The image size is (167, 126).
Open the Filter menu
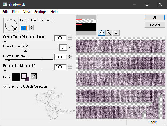coord(16,12)
